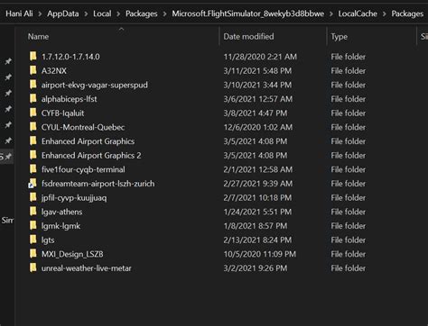Expand the chevron after Local breadcrumb
This screenshot has height=326, width=428.
click(118, 14)
